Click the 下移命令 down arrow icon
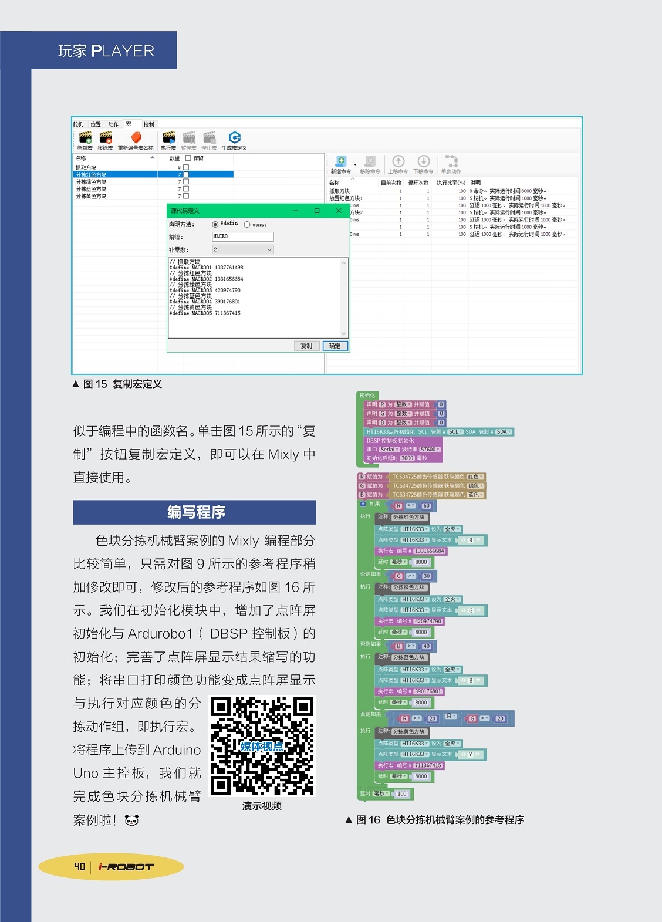Image resolution: width=662 pixels, height=922 pixels. click(x=423, y=161)
